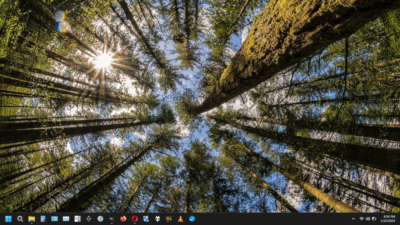
Task: Open the volume speaker control
Action: click(x=367, y=219)
